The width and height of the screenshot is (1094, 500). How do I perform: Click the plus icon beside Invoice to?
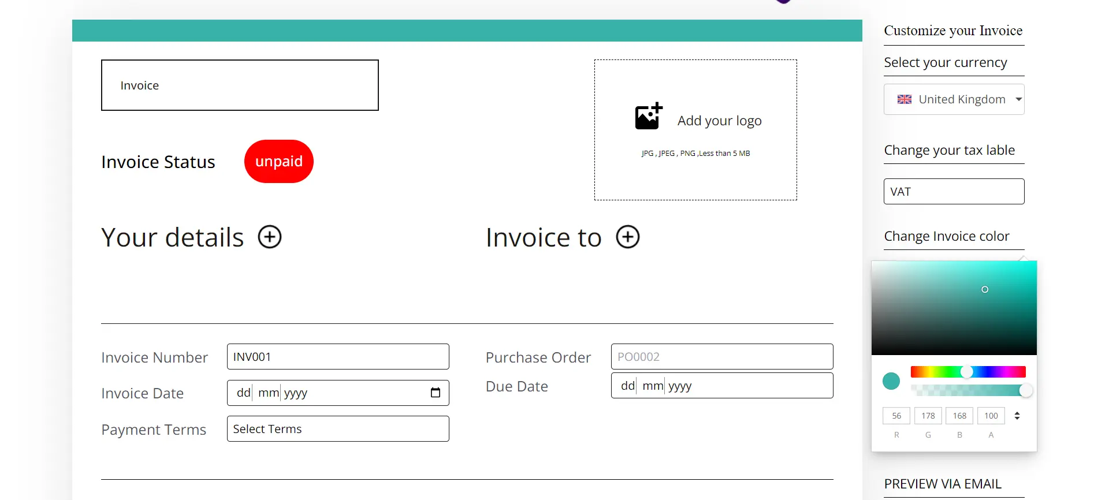(x=627, y=237)
